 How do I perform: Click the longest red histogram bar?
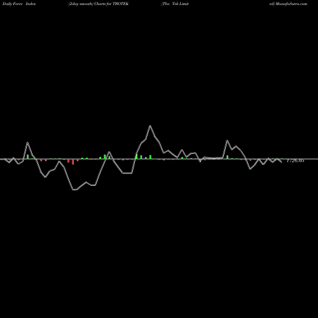pos(73,162)
